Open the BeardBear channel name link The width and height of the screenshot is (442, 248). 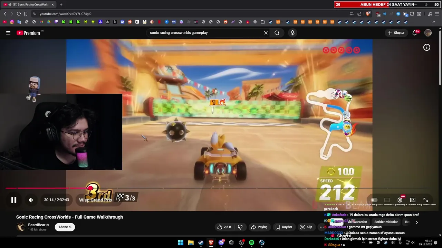pyautogui.click(x=37, y=225)
